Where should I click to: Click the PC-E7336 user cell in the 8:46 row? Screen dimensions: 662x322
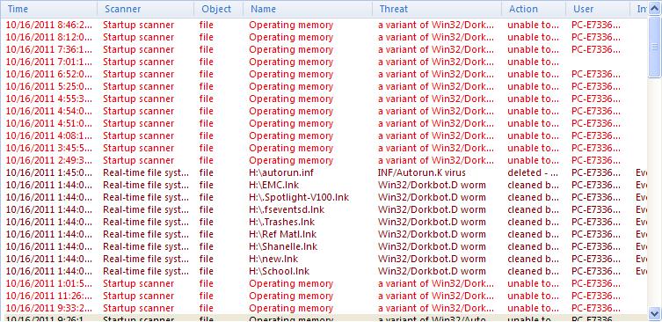point(596,25)
